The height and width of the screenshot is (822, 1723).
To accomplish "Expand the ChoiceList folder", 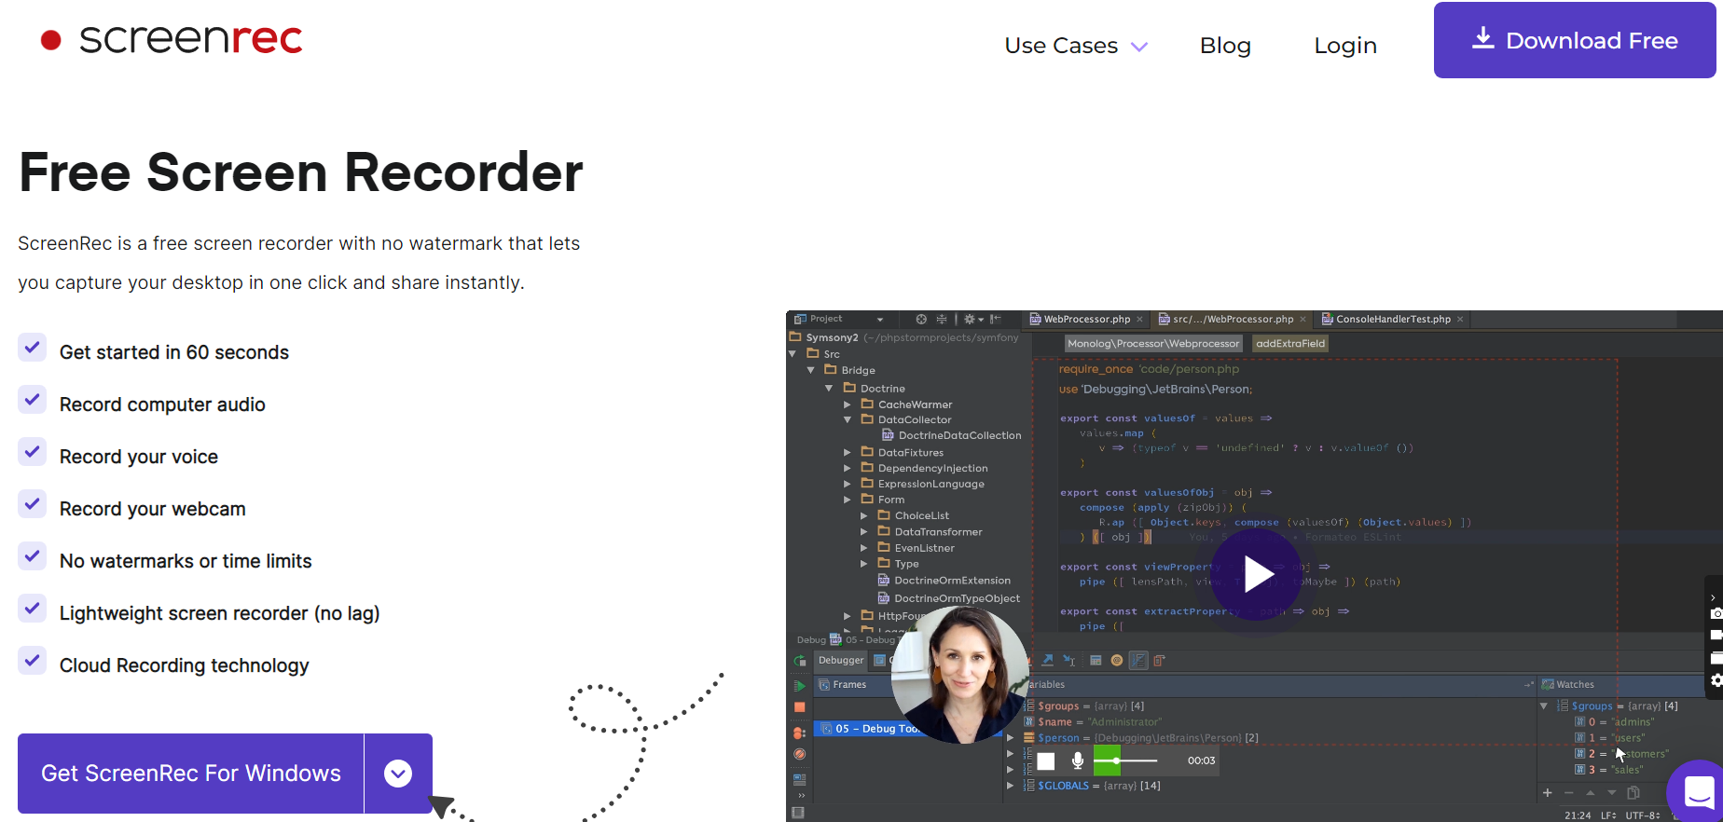I will click(864, 516).
